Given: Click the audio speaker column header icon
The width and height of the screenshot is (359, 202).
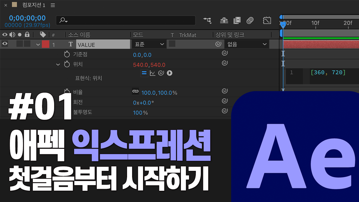Looking at the screenshot, I should pyautogui.click(x=12, y=35).
